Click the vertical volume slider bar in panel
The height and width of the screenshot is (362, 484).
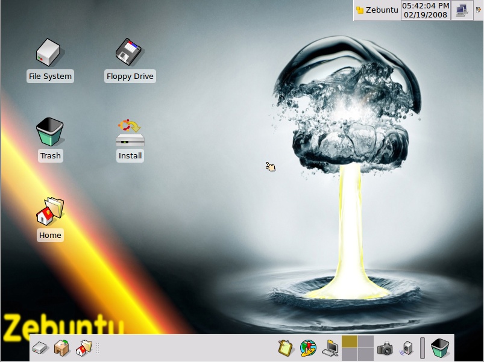pyautogui.click(x=423, y=348)
